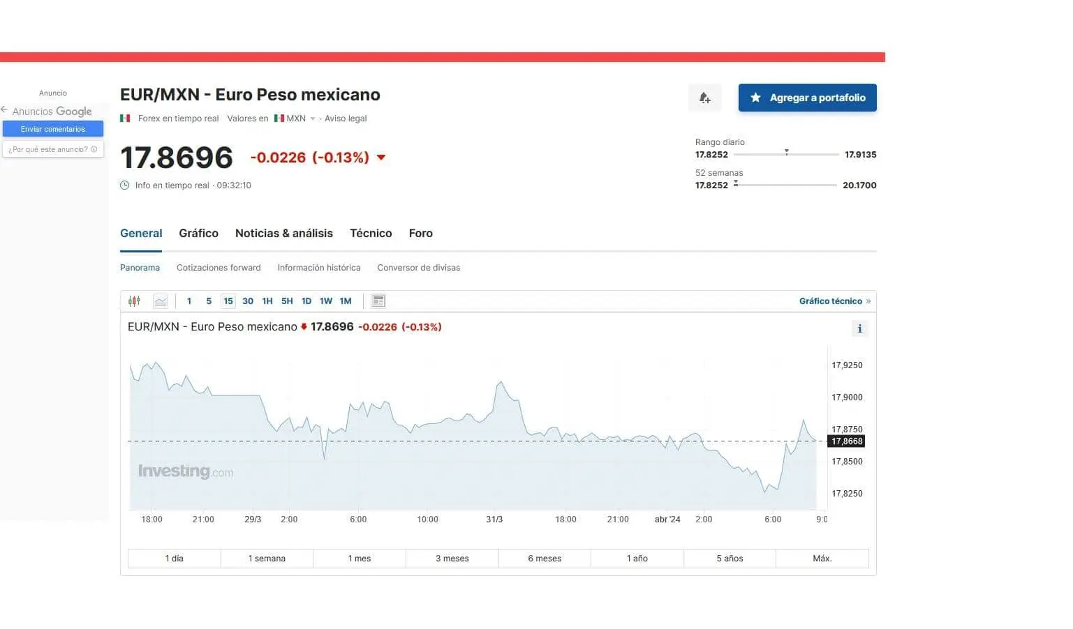Go to Información histórica
Viewport: 1073px width, 629px height.
tap(319, 268)
